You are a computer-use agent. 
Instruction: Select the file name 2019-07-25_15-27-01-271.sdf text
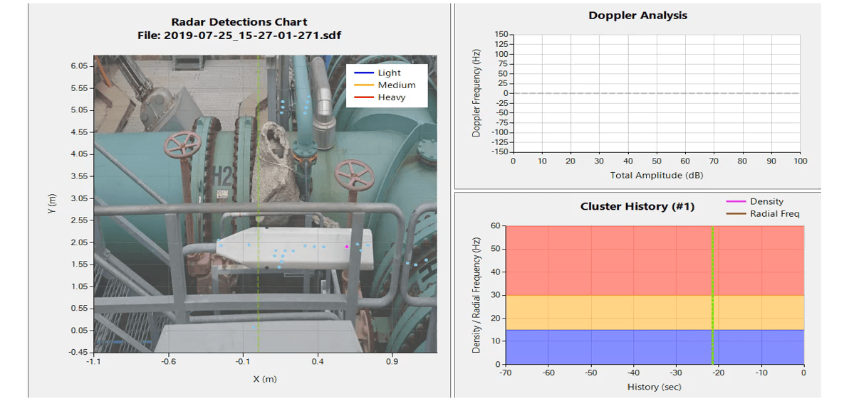point(252,35)
